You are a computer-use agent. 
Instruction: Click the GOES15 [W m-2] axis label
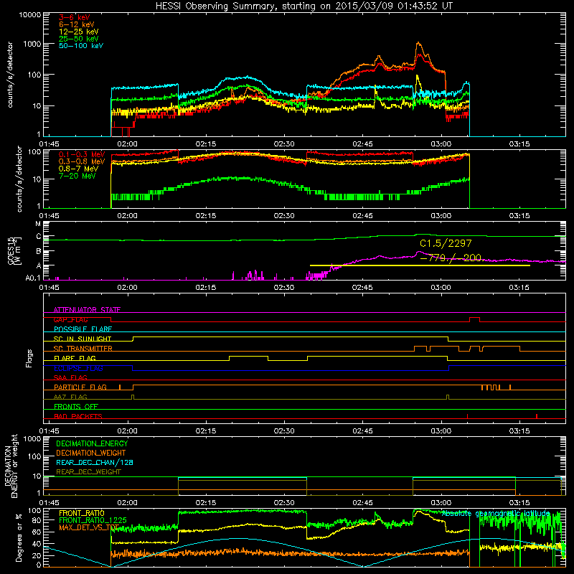tap(14, 250)
